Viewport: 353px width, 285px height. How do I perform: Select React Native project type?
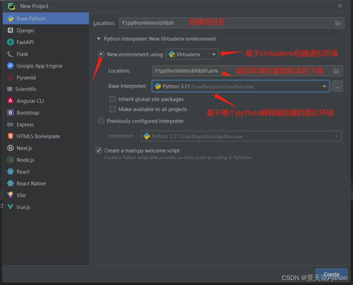coord(46,184)
